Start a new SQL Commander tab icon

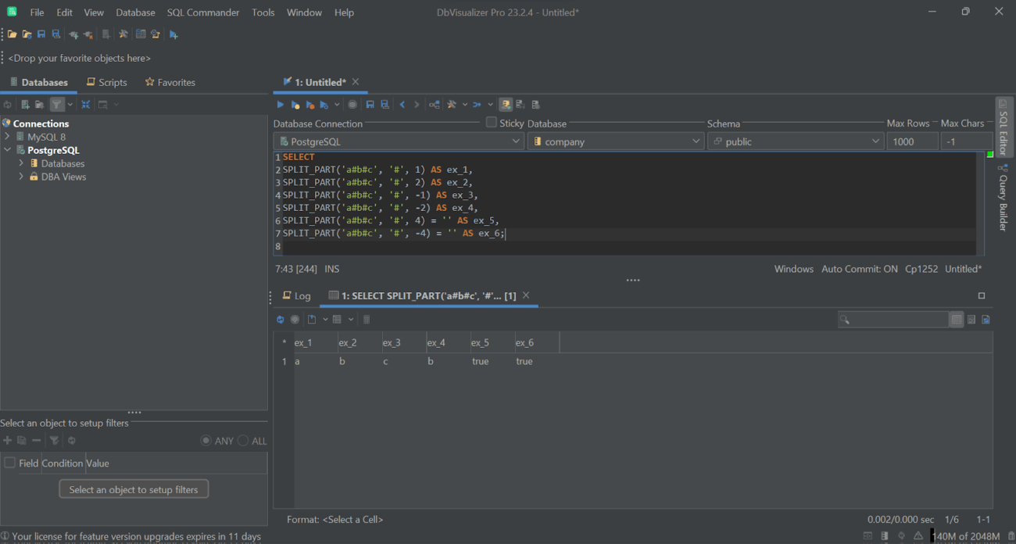click(x=173, y=34)
